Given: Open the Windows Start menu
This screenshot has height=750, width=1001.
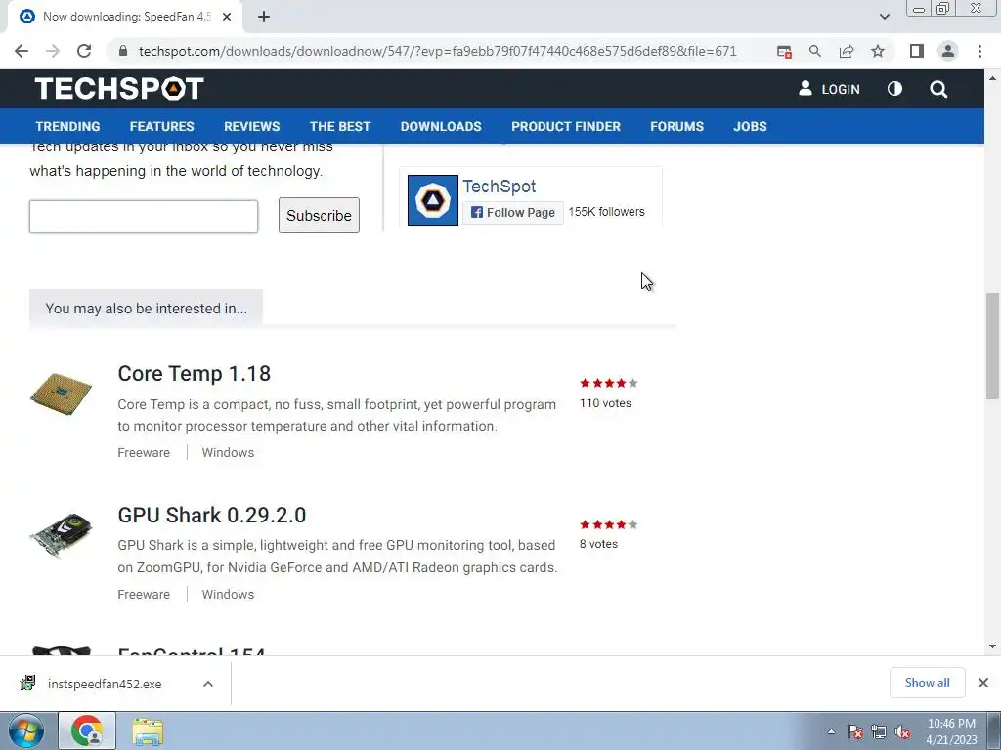Looking at the screenshot, I should pos(26,730).
